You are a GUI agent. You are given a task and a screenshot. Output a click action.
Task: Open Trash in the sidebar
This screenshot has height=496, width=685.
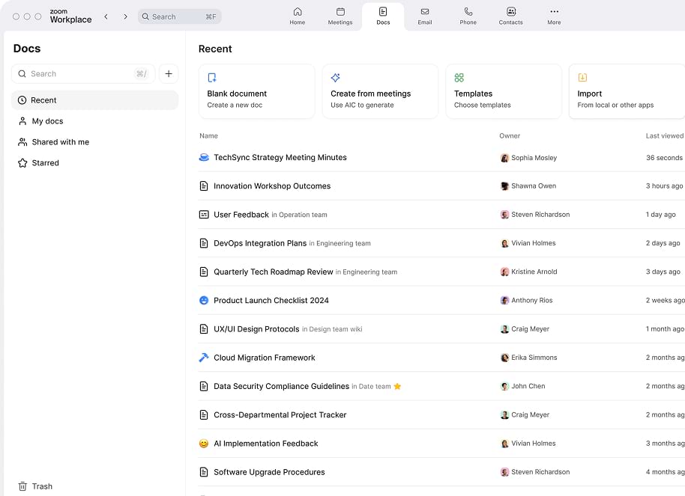[x=35, y=486]
